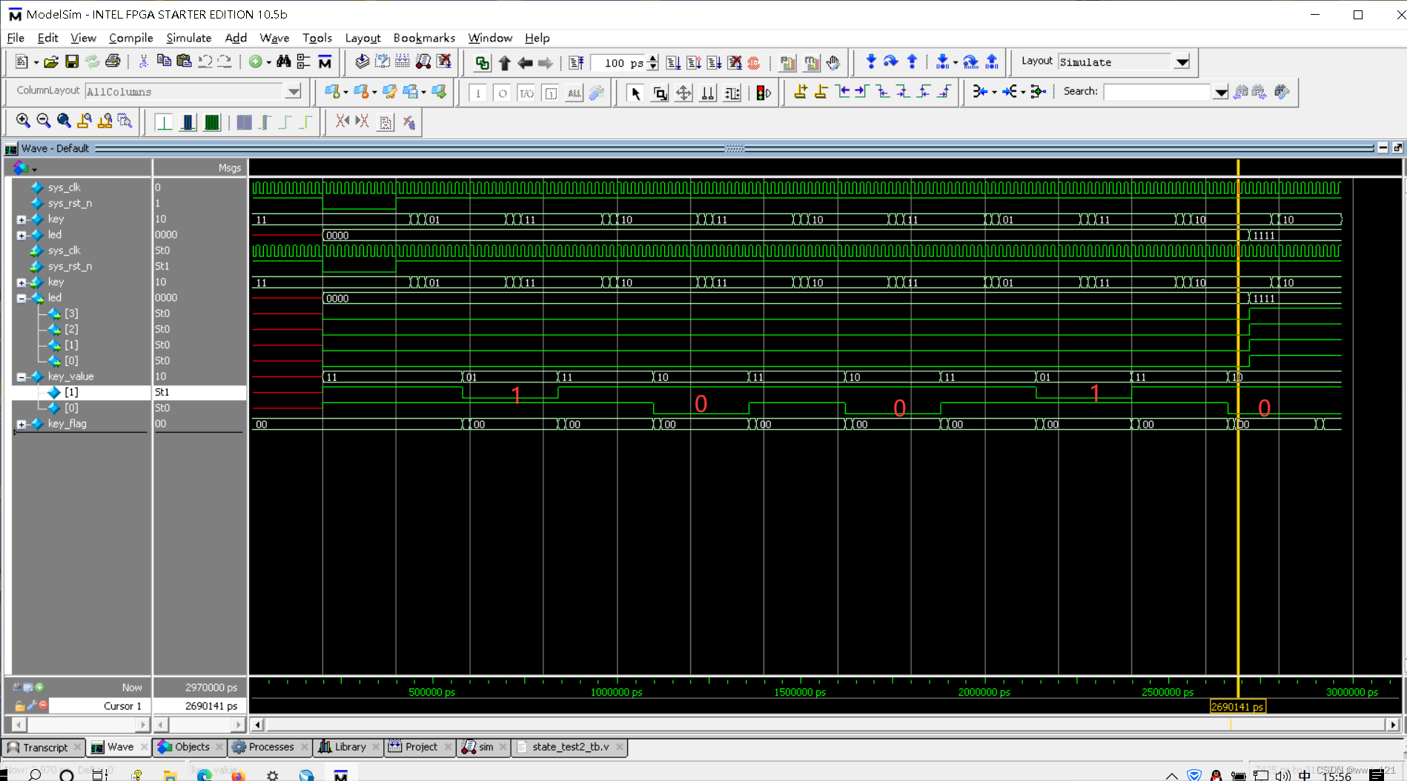Expand the key_flag signal
Image resolution: width=1407 pixels, height=781 pixels.
click(21, 425)
